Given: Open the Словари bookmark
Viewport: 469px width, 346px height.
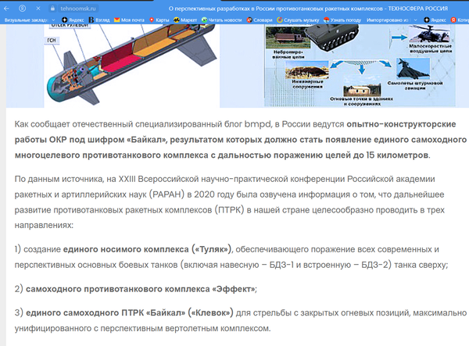Looking at the screenshot, I should 260,20.
